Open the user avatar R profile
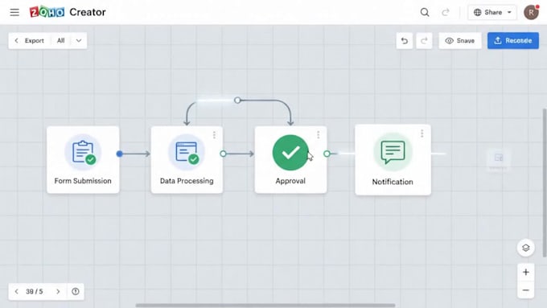 (531, 13)
